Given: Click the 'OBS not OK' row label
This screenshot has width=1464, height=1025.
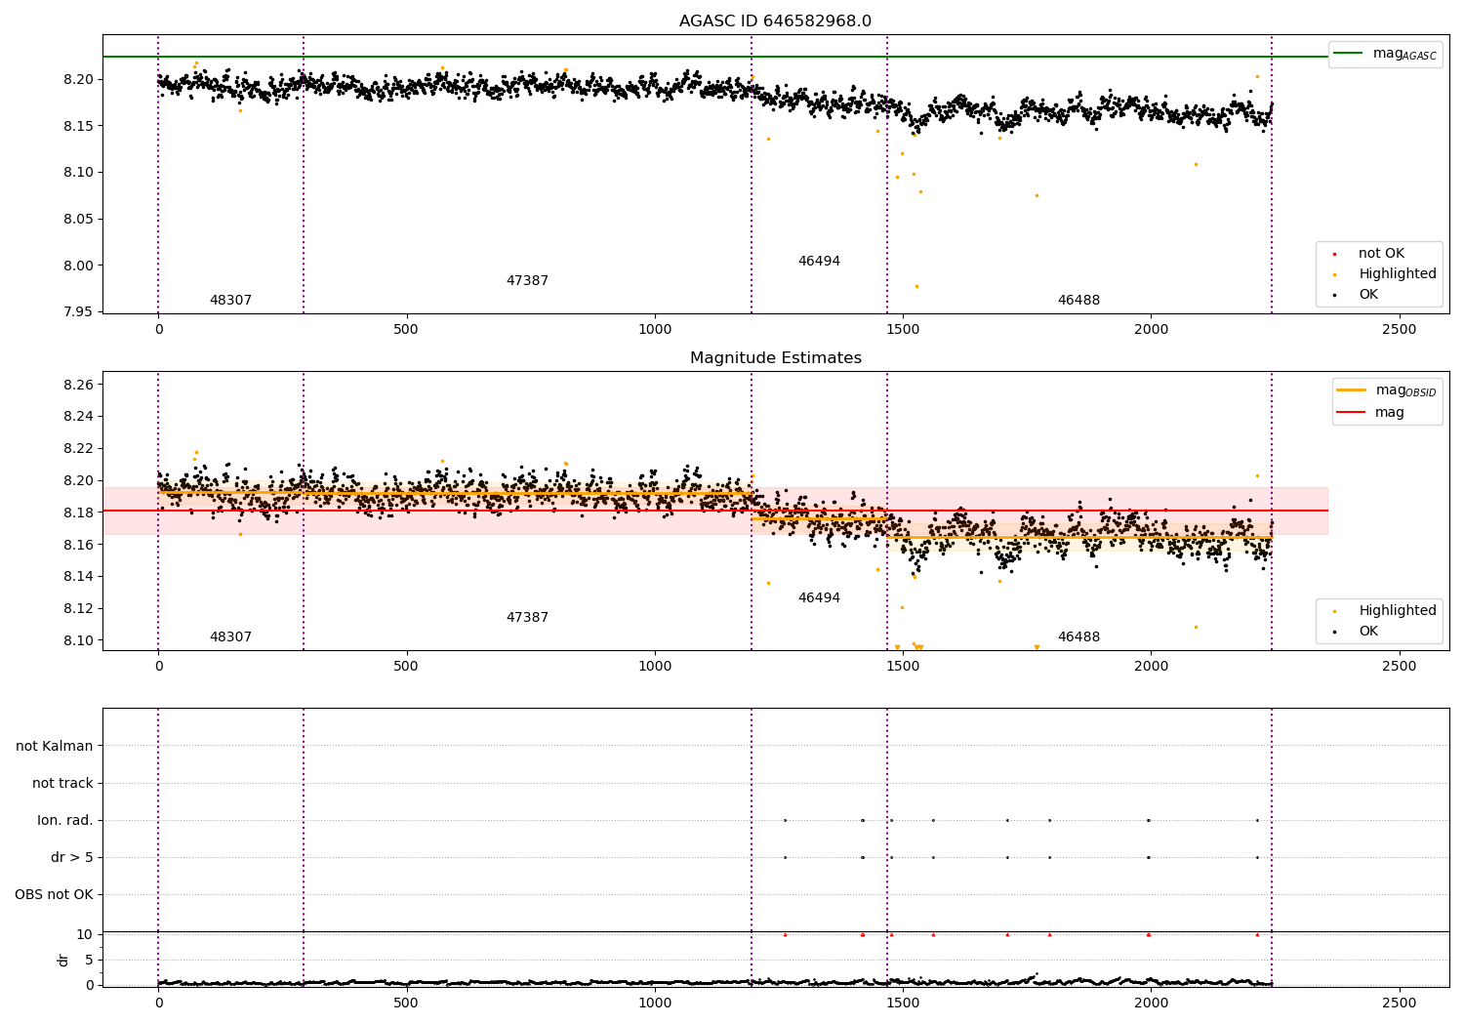Looking at the screenshot, I should pos(54,895).
